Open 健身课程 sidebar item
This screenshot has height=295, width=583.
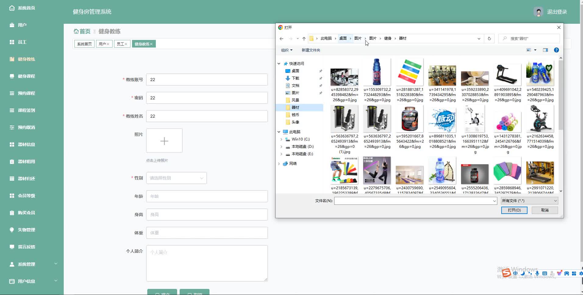(26, 76)
